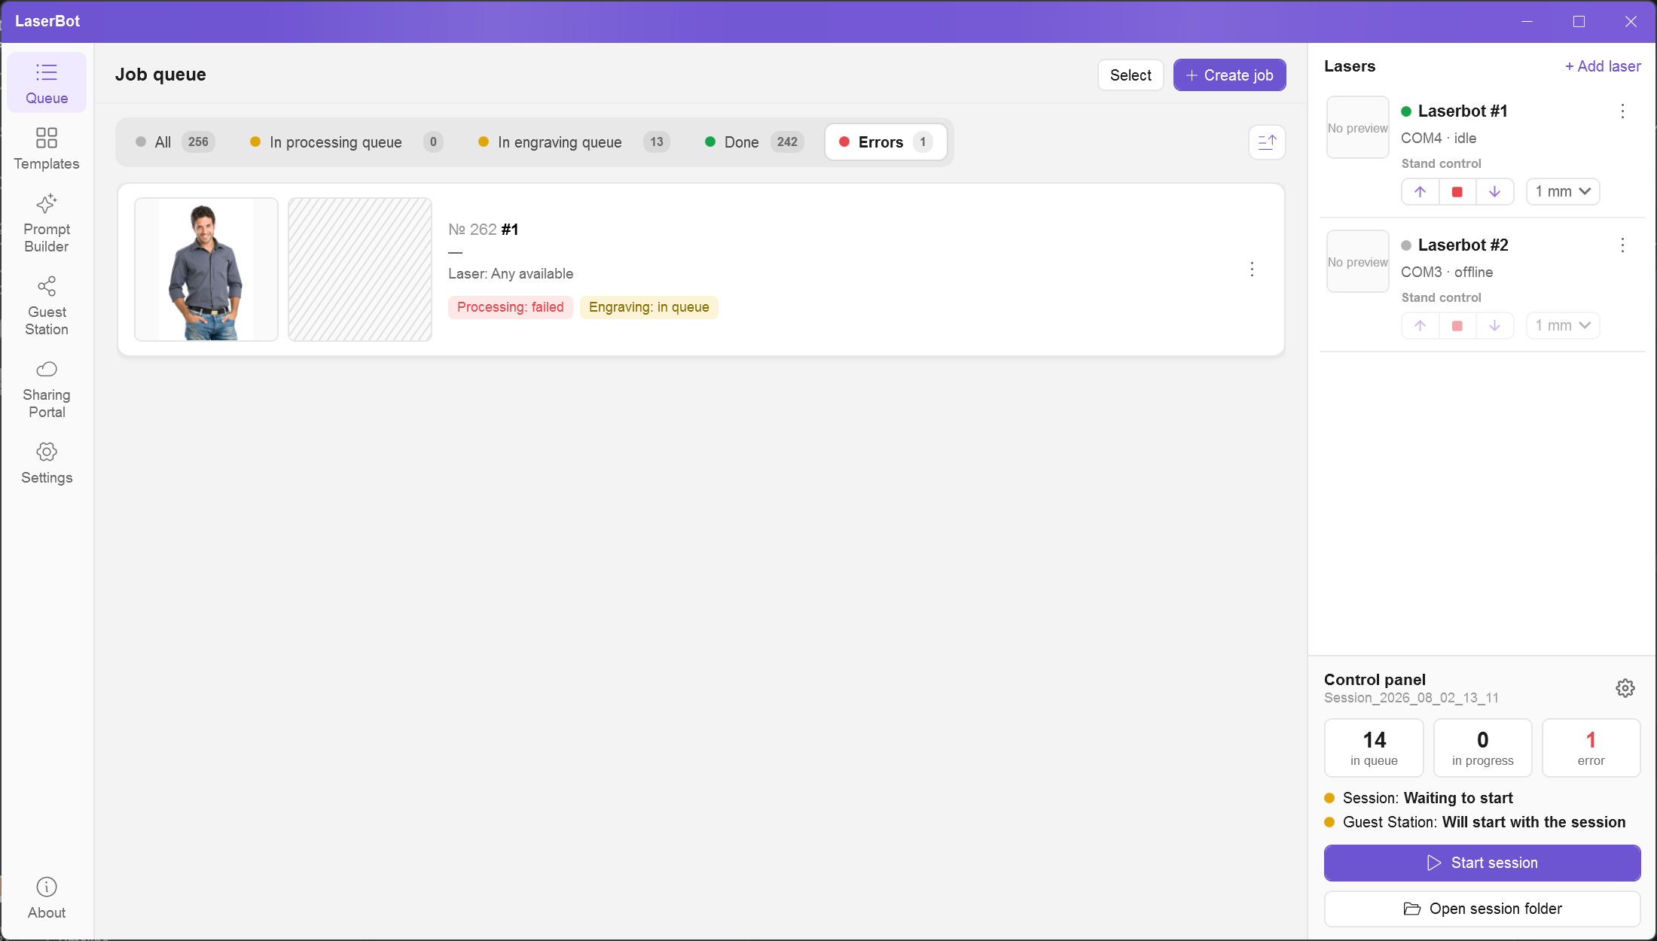Move Laserbot #2 stand up
Viewport: 1657px width, 941px height.
[x=1421, y=325]
